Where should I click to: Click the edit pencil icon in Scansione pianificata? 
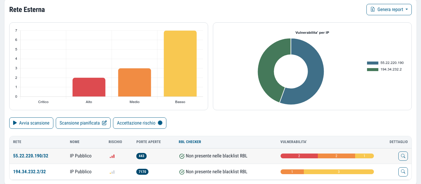[104, 123]
